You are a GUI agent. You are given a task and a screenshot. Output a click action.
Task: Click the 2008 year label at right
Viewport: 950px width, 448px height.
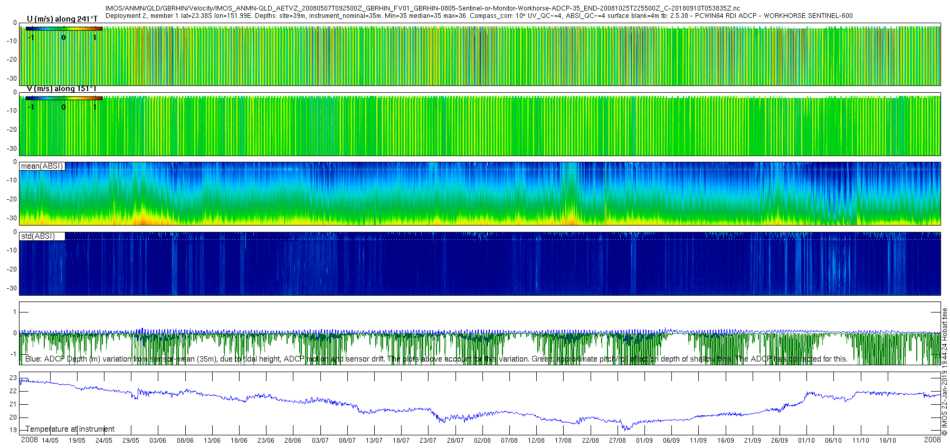933,440
